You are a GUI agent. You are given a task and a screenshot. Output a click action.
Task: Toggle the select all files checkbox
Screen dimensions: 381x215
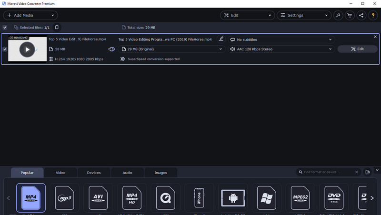pos(5,28)
